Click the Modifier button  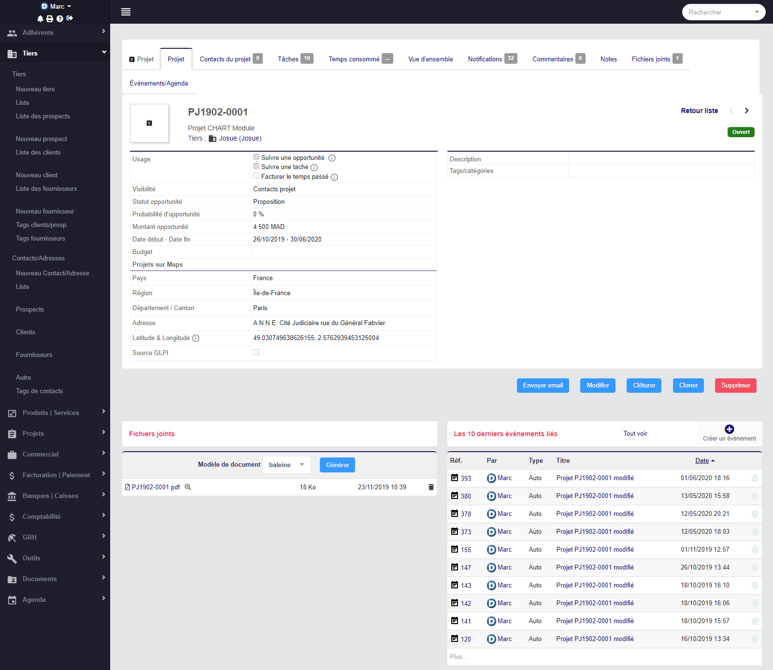click(598, 385)
